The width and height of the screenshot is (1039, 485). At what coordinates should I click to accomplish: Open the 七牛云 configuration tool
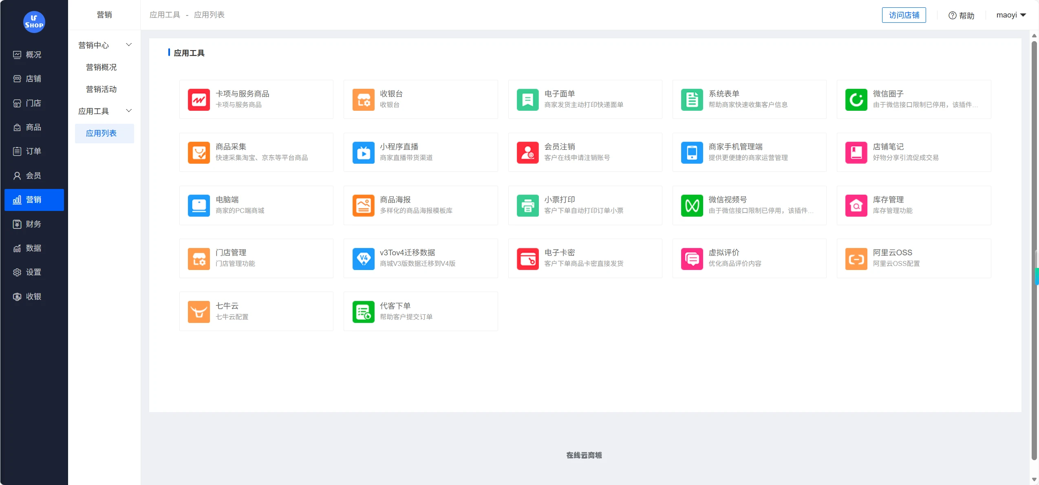[256, 311]
